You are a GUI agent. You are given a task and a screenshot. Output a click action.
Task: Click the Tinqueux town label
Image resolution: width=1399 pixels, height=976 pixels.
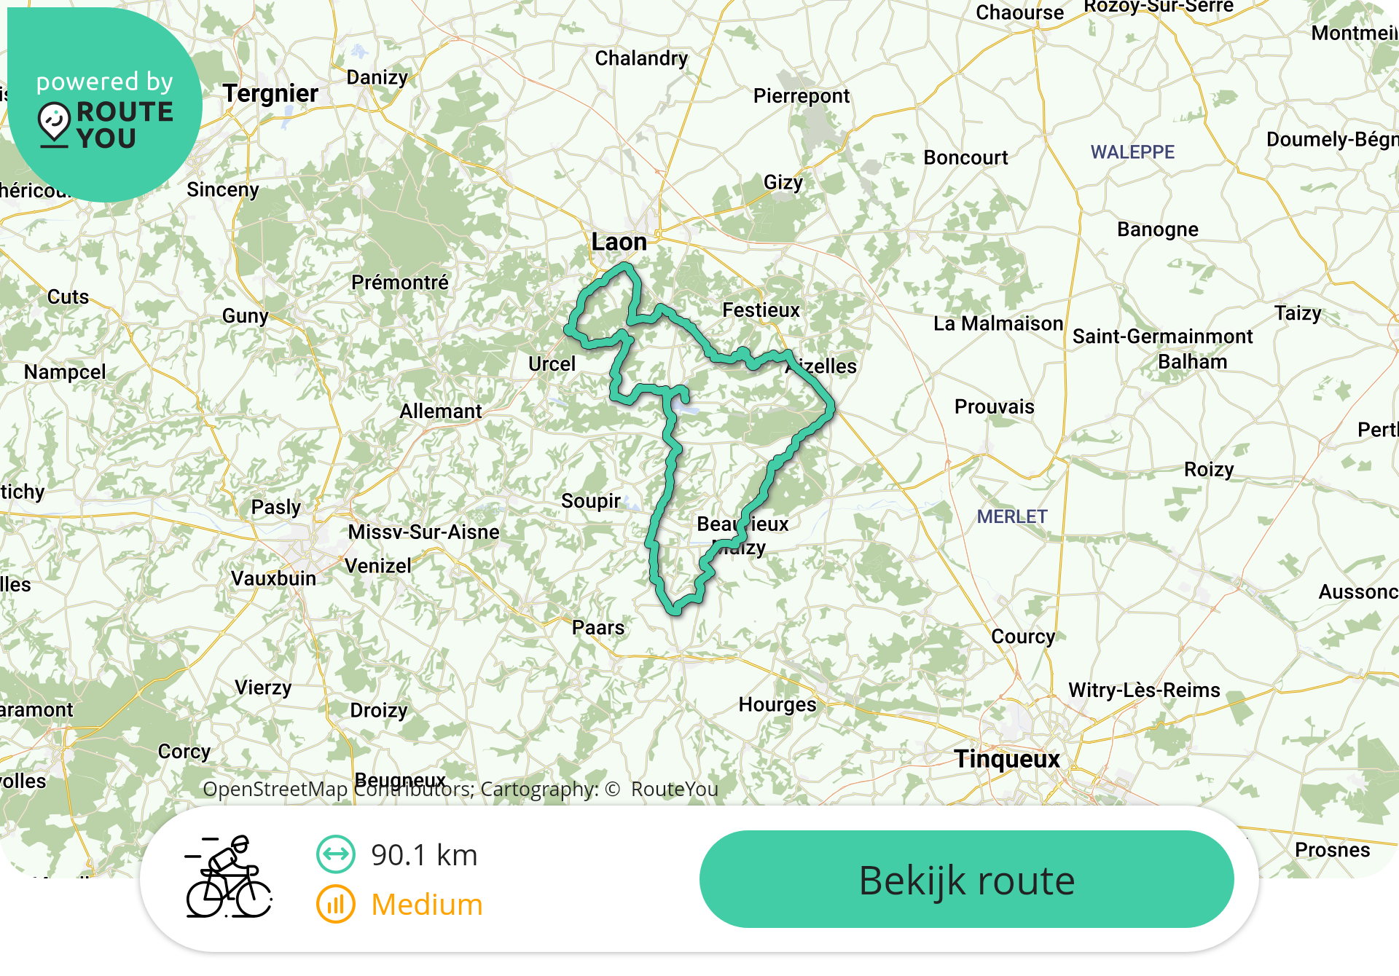pos(1007,759)
